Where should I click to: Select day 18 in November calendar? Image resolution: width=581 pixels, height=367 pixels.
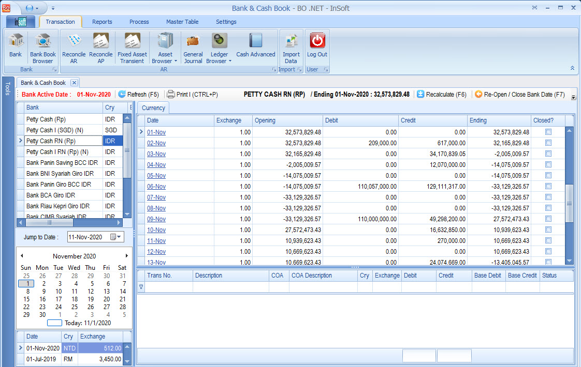coord(75,299)
